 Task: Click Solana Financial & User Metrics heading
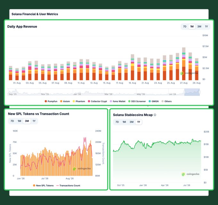(x=35, y=14)
